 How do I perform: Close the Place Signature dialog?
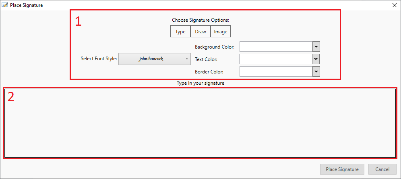(394, 5)
